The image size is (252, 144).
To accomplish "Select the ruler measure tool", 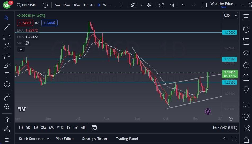I will [7, 97].
